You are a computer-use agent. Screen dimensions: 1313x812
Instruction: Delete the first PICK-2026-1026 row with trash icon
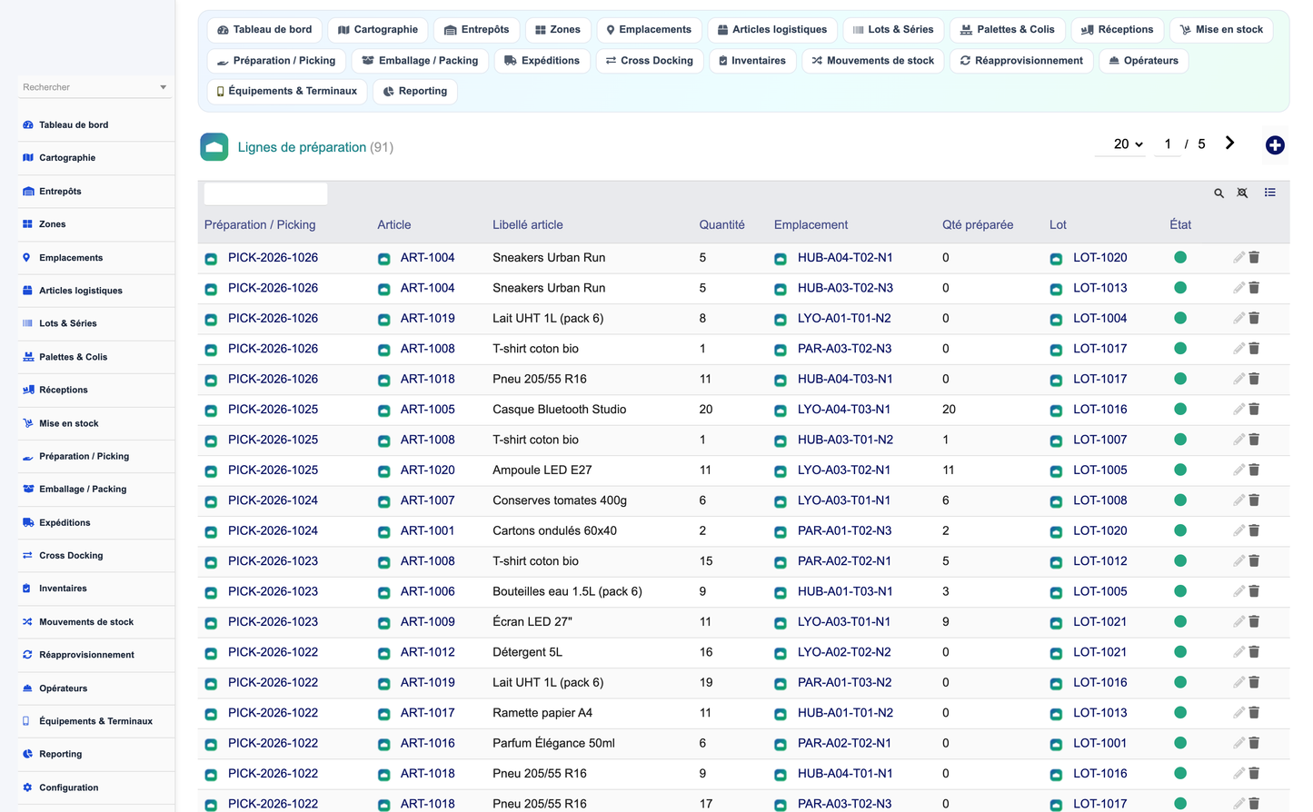(x=1254, y=257)
